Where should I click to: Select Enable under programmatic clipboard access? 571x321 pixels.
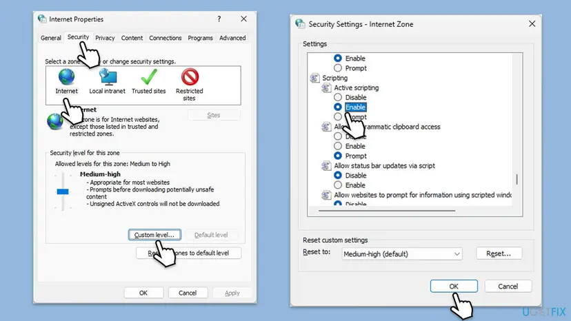coord(338,146)
